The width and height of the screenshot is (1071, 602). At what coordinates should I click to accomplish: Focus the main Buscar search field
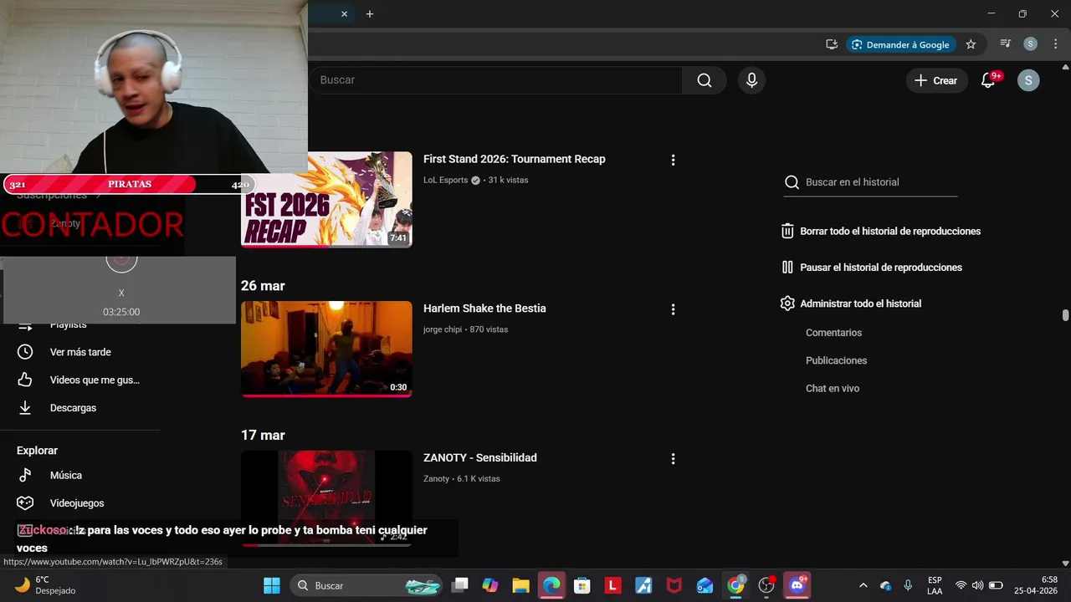pos(496,80)
